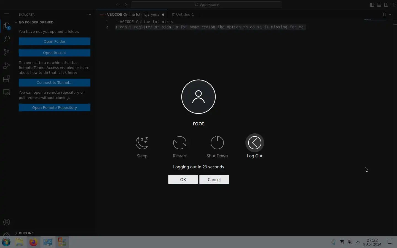Image resolution: width=397 pixels, height=248 pixels.
Task: Switch to the Untitled-1 tab
Action: pyautogui.click(x=183, y=15)
